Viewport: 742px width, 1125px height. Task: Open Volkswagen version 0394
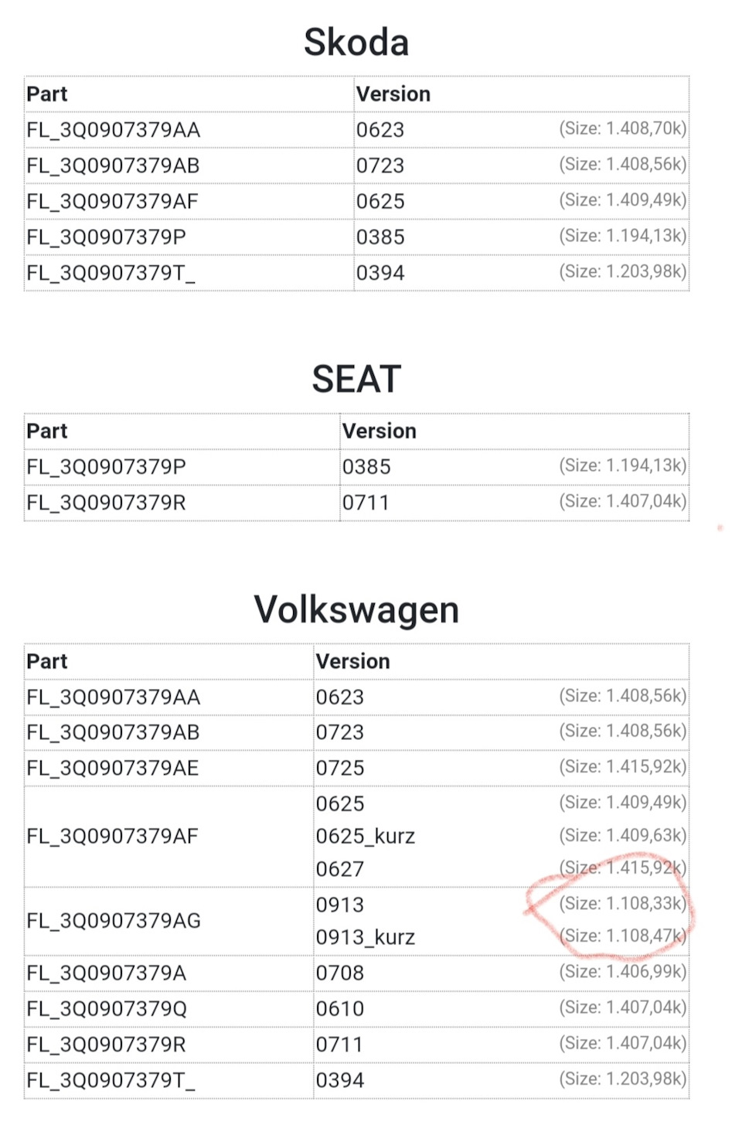pyautogui.click(x=340, y=1080)
